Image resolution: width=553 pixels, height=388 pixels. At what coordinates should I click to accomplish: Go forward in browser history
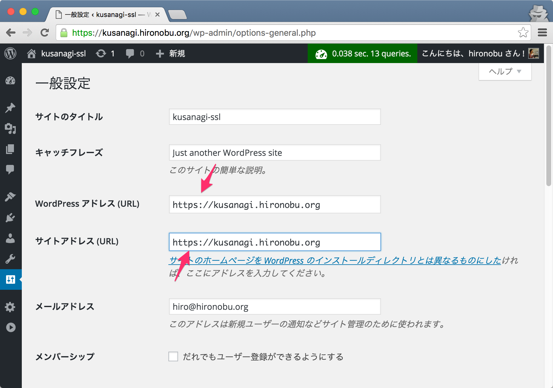pos(28,33)
